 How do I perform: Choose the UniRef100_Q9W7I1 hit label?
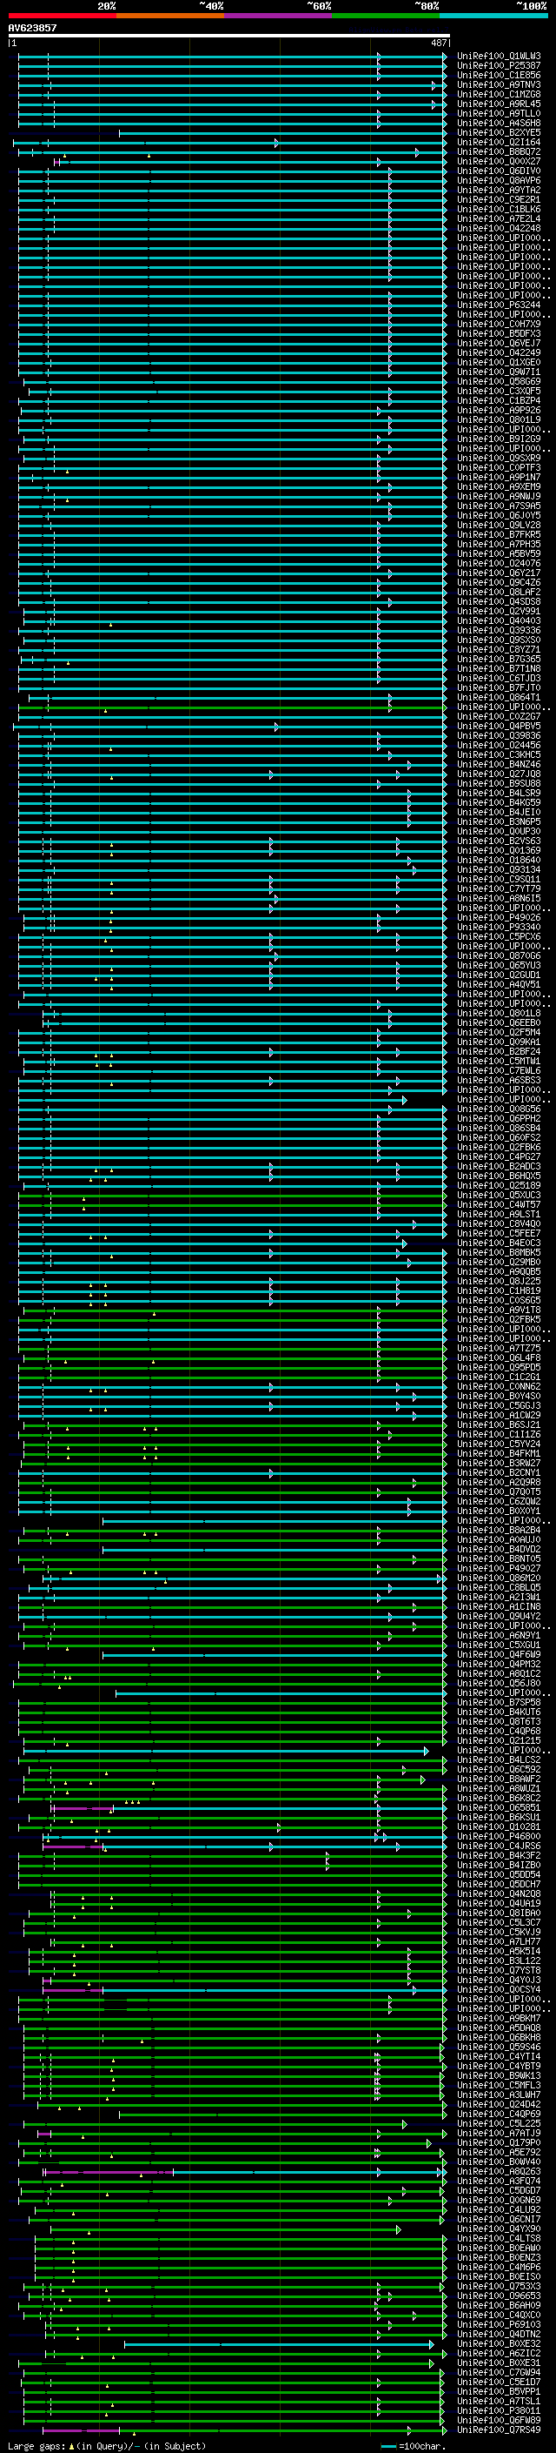point(499,372)
